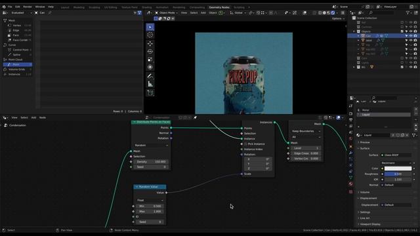Viewport: 420px width, 236px height.
Task: Toggle the Objects collection exclude checkbox
Action: click(402, 31)
